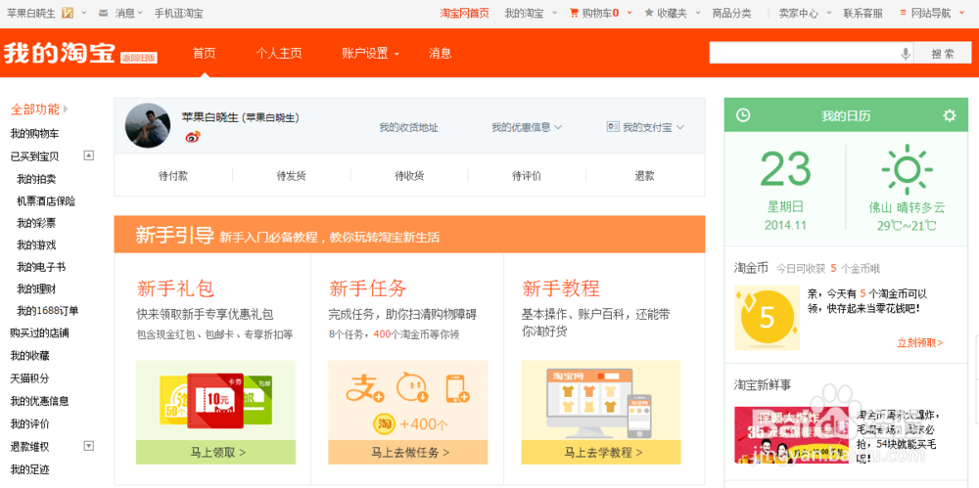The image size is (979, 488).
Task: Click the 我的收货地址 link
Action: coord(409,127)
